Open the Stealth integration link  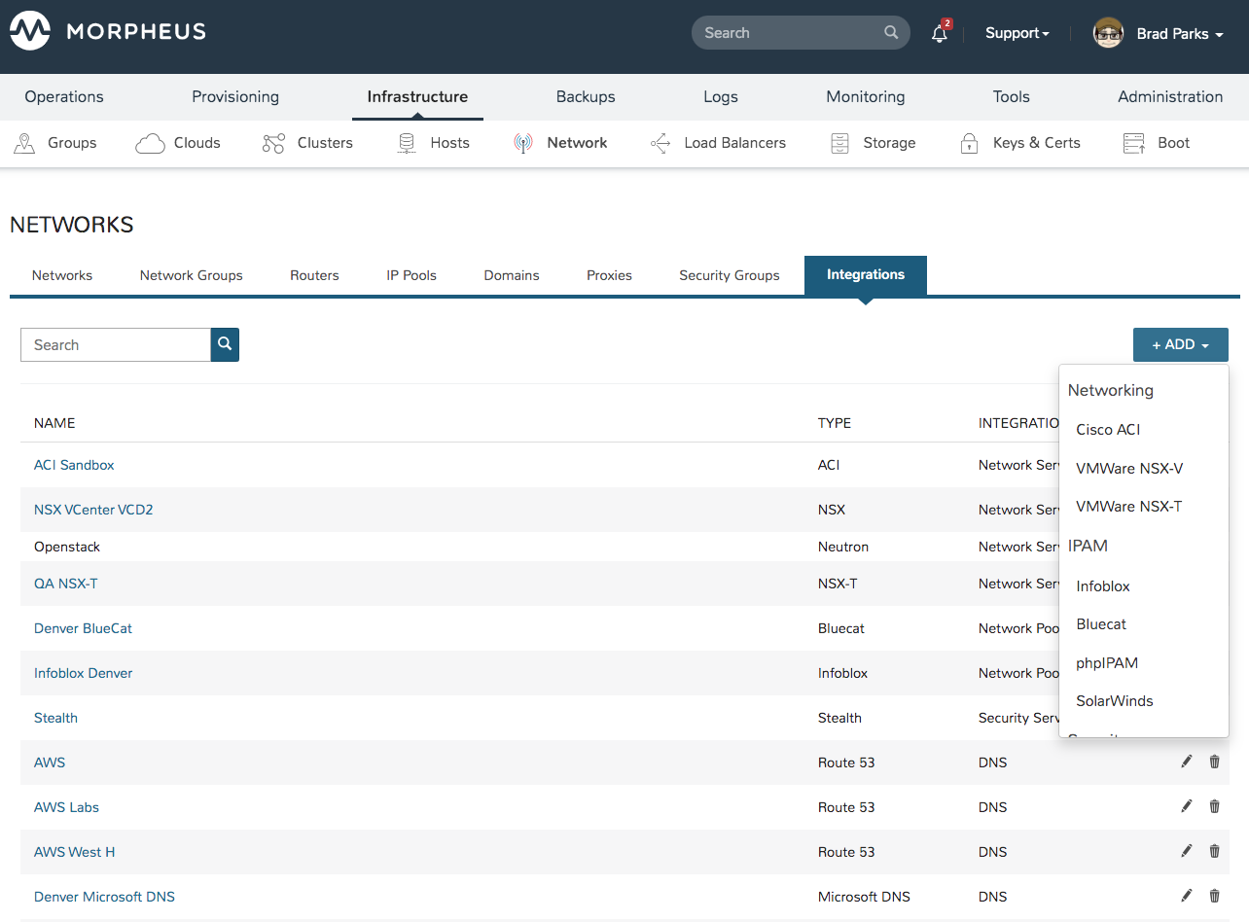click(55, 718)
